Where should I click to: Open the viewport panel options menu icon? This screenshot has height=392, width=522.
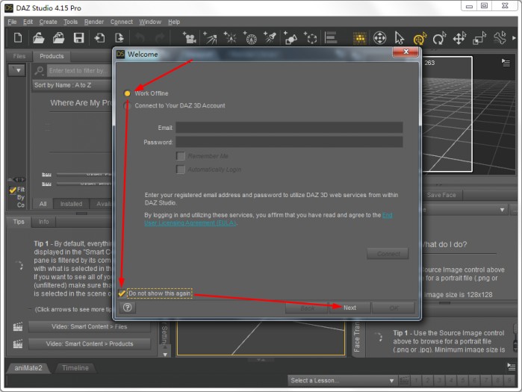[x=506, y=63]
